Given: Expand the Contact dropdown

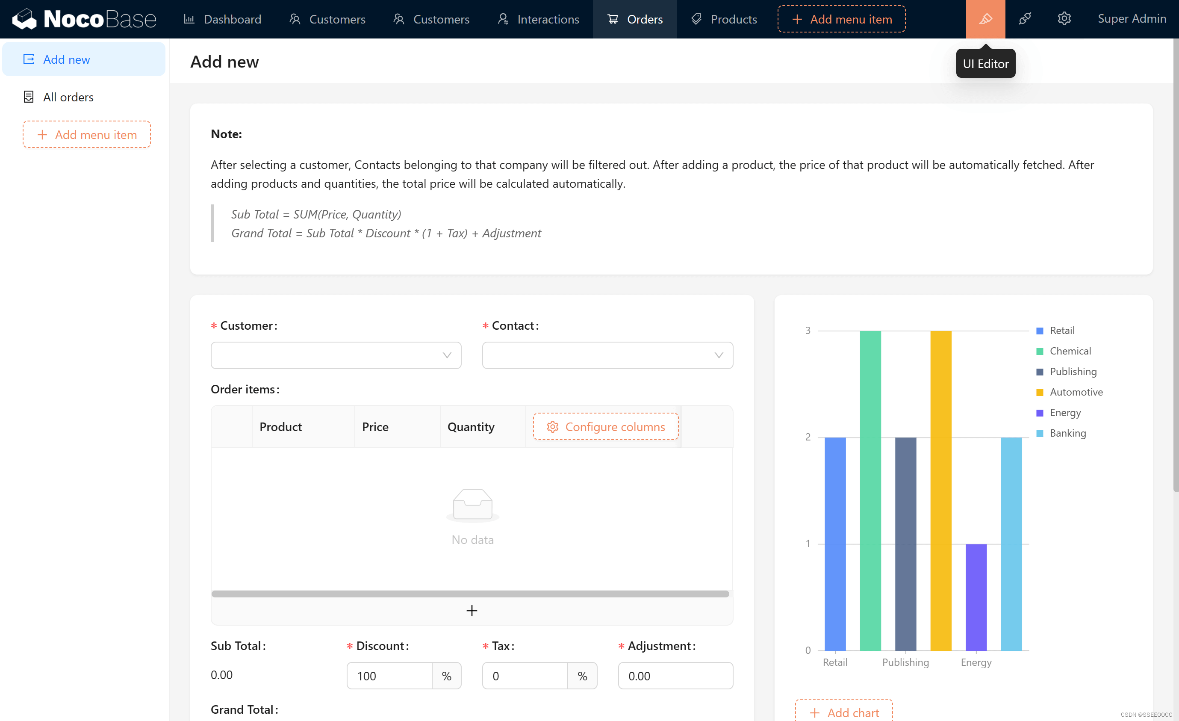Looking at the screenshot, I should click(x=607, y=355).
